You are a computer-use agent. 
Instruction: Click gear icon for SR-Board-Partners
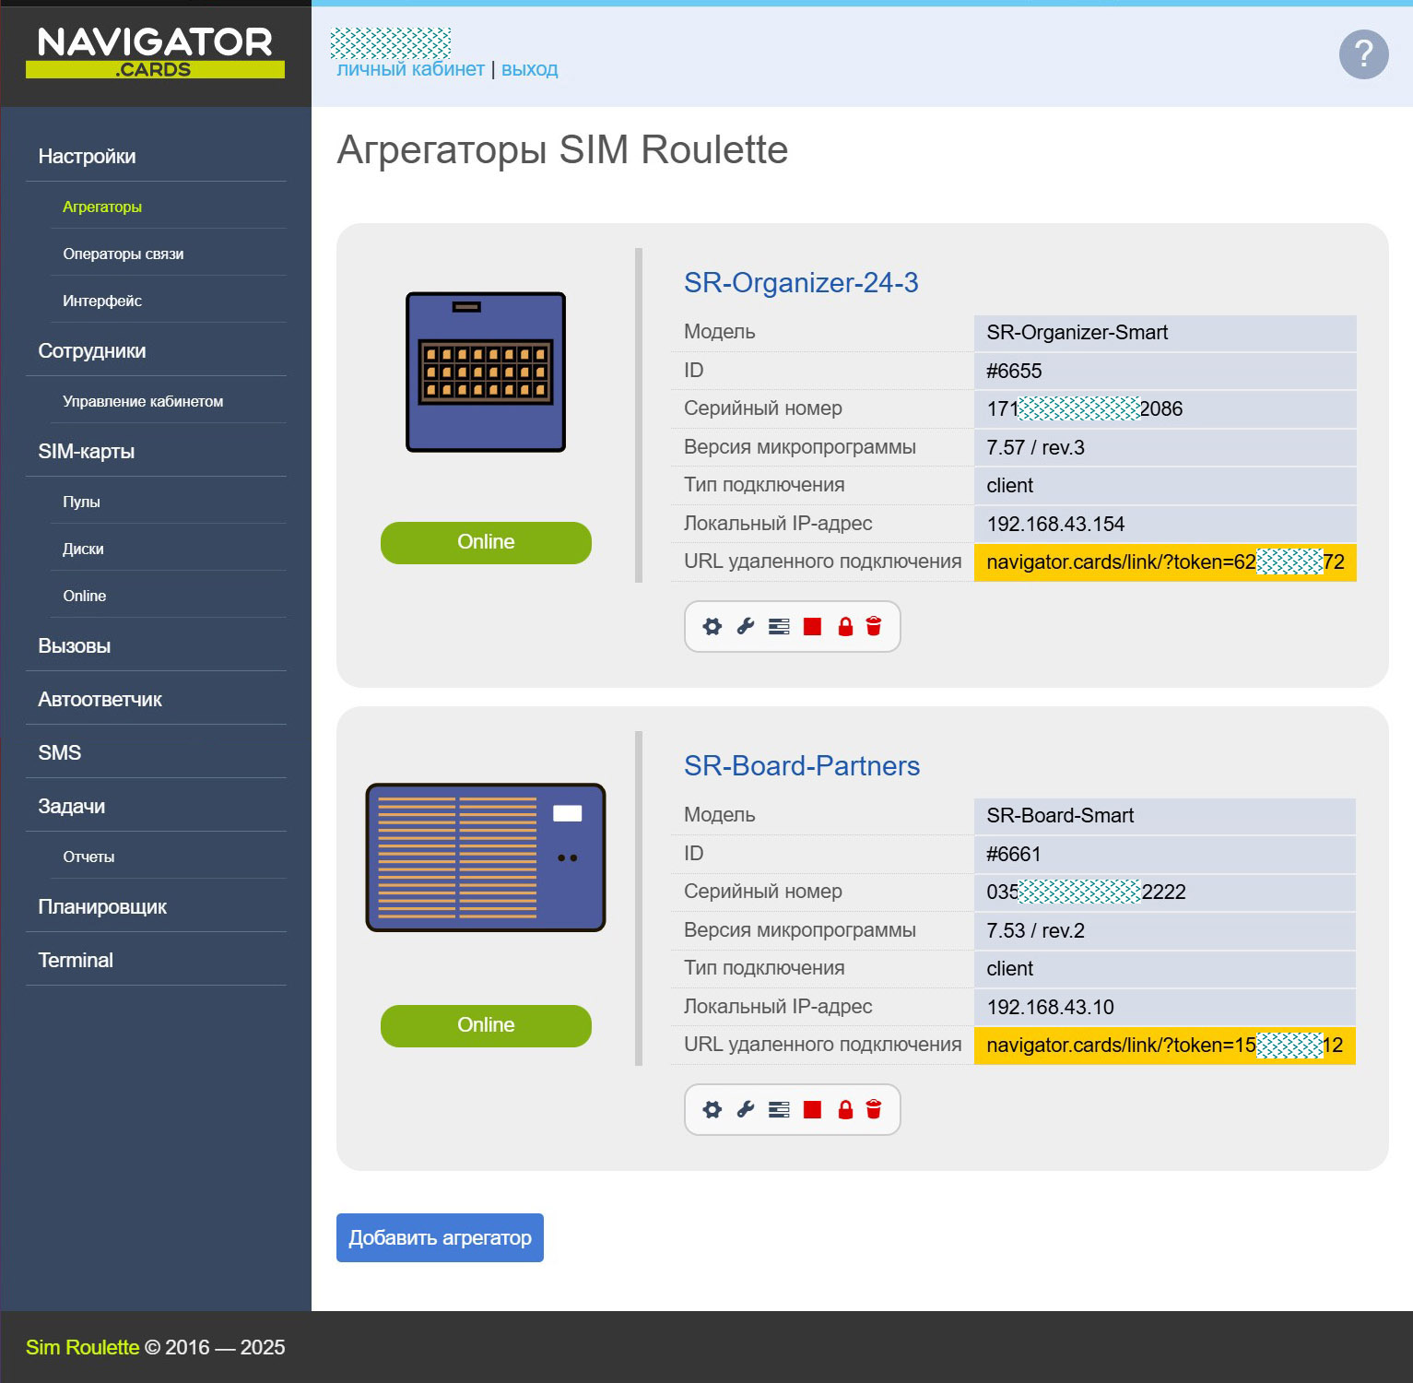pos(712,1110)
